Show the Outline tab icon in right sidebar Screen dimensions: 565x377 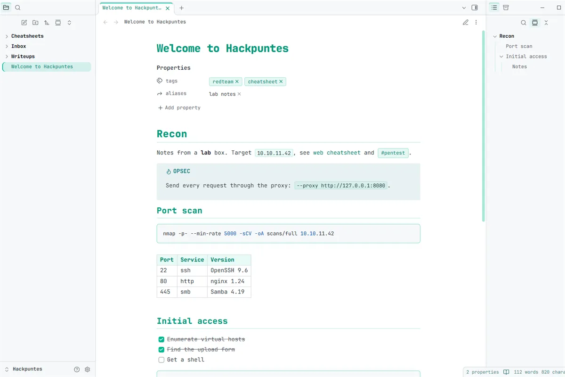pyautogui.click(x=494, y=8)
